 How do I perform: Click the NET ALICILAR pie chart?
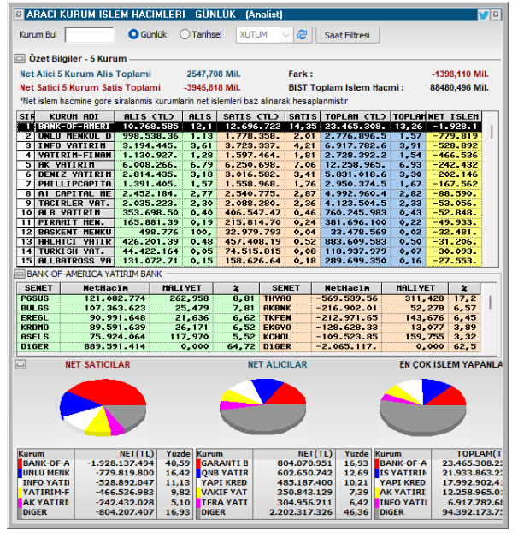tap(263, 406)
